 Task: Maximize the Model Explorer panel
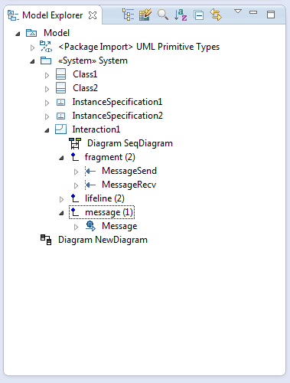pyautogui.click(x=271, y=15)
